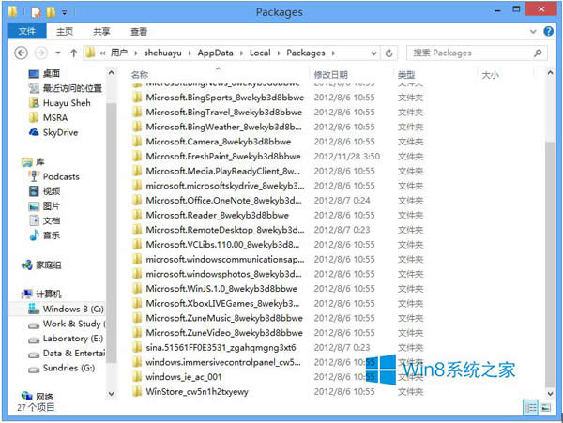563x423 pixels.
Task: Select the Local breadcrumb segment
Action: click(x=260, y=53)
